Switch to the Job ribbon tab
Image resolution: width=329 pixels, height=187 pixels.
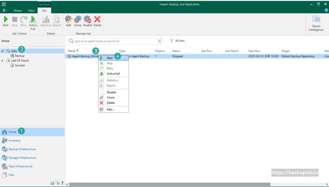44,10
